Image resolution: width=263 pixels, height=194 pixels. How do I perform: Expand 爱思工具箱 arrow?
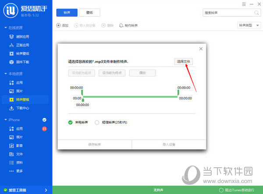click(46, 190)
